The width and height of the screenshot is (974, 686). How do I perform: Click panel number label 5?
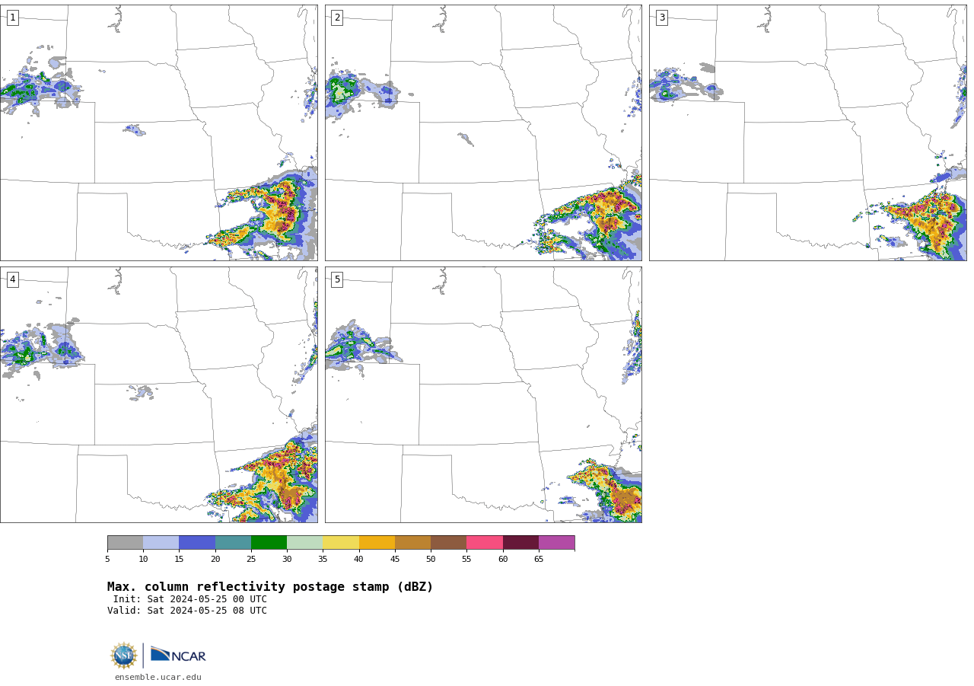337,279
